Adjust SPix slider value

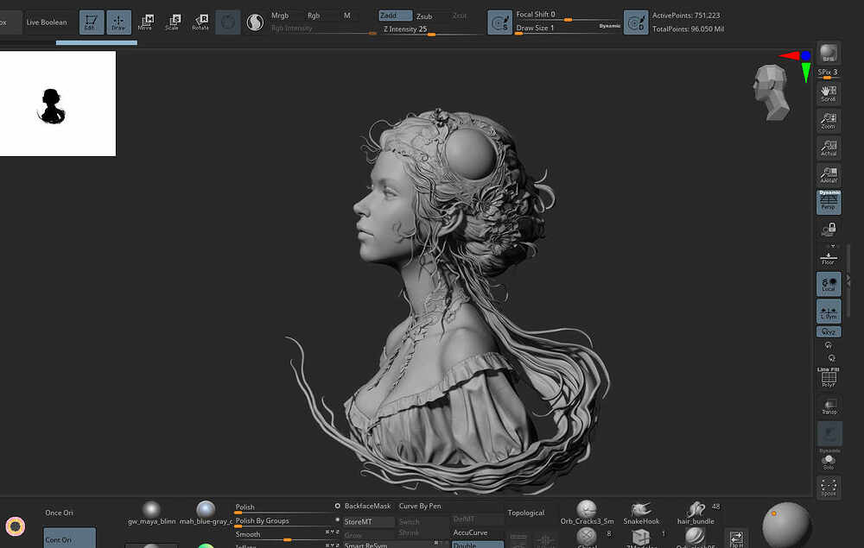(x=828, y=73)
